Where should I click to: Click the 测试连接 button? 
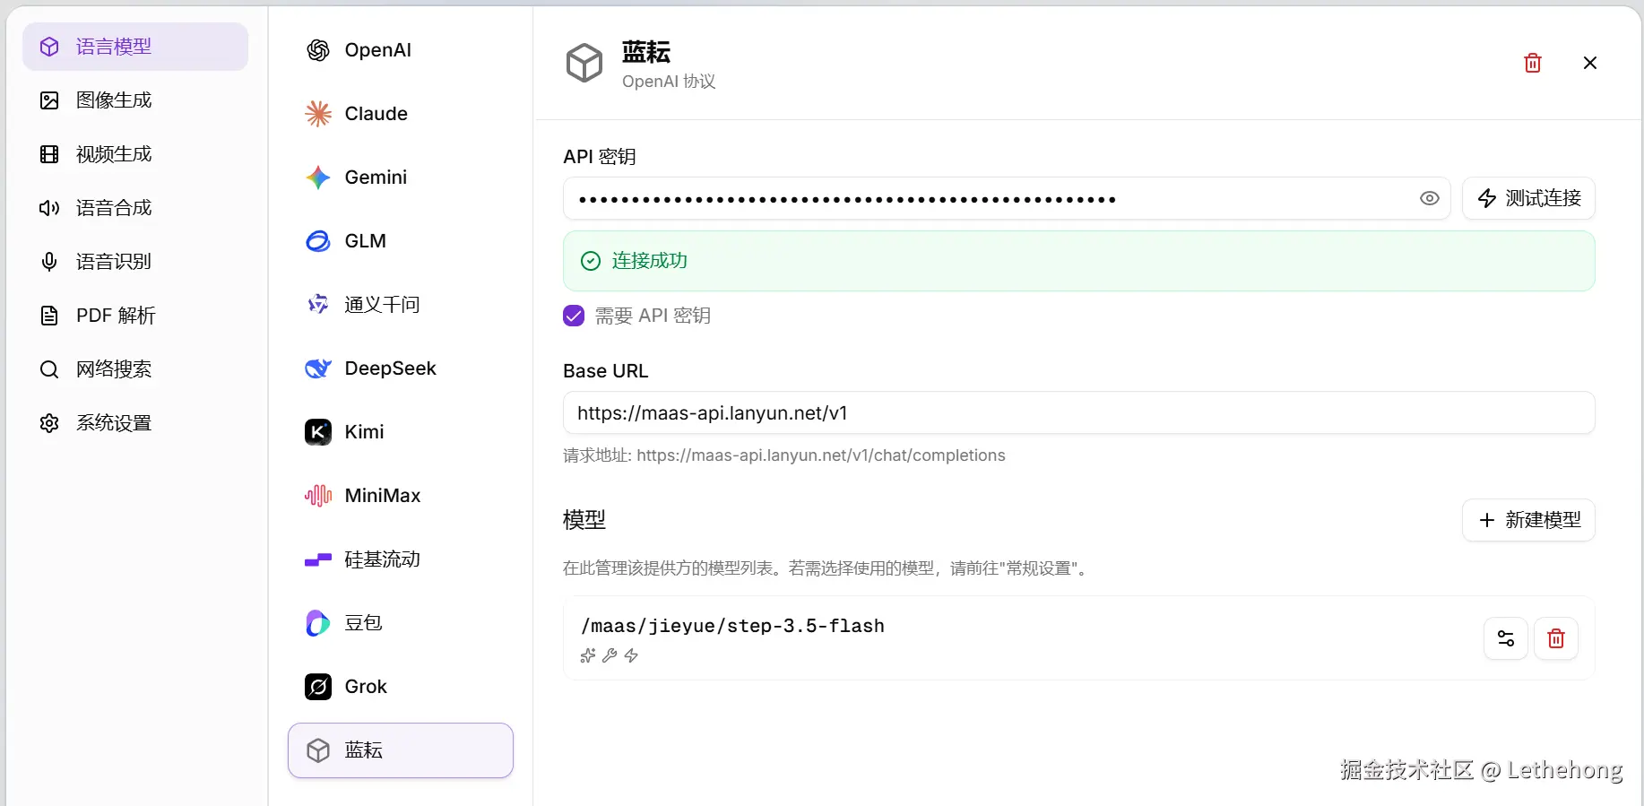coord(1528,198)
